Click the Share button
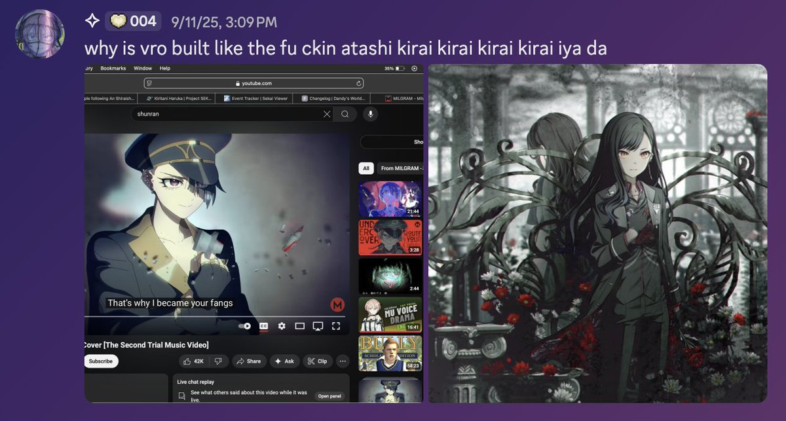 (249, 361)
